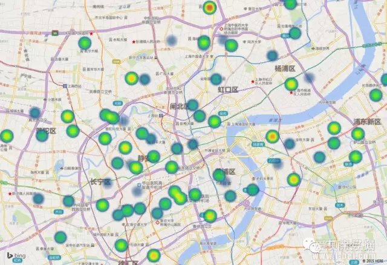387x265 pixels.
Task: Select heat spot covering the 普陀区 label
Action: pyautogui.click(x=42, y=136)
